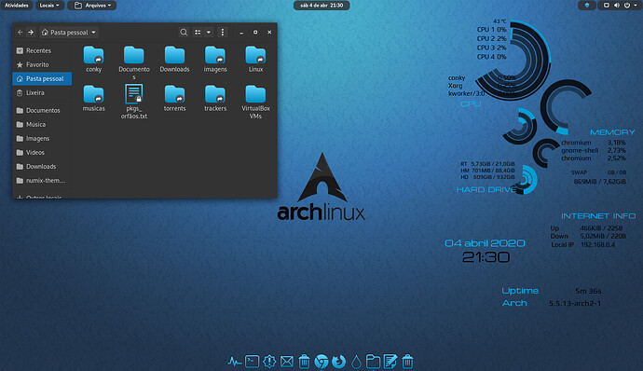
Task: Open Recentes in the sidebar
Action: (x=42, y=50)
